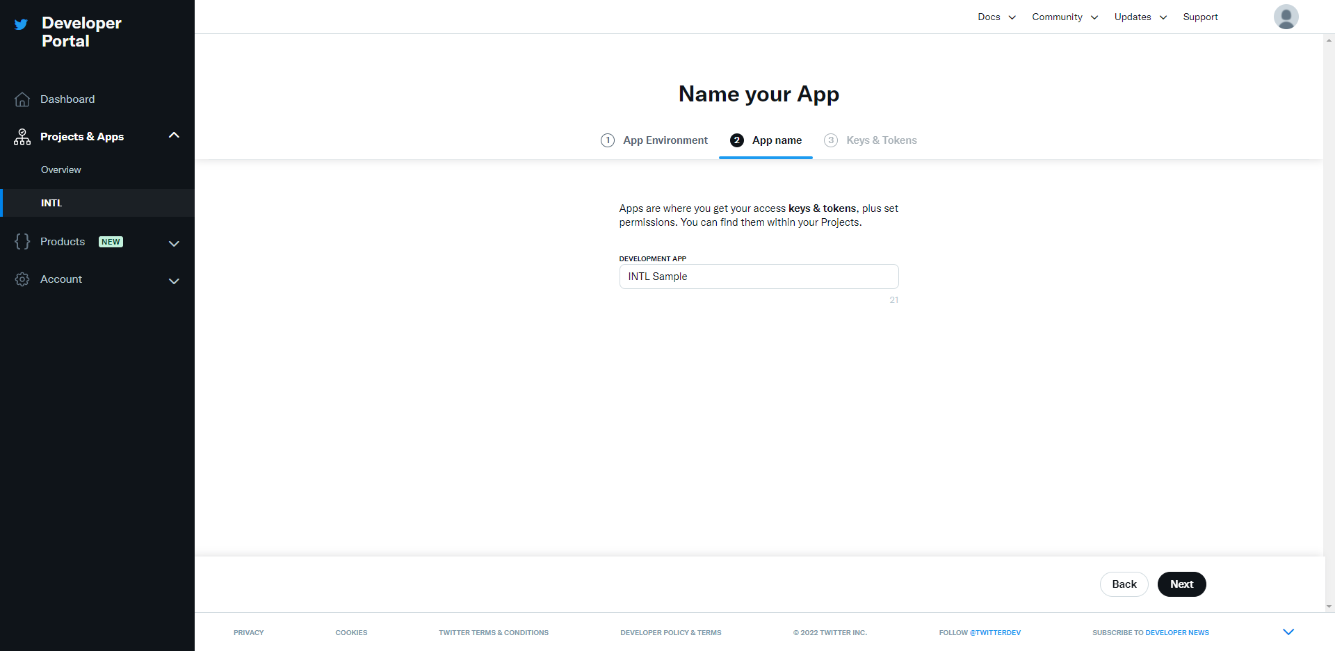Select the Products curly braces icon
Viewport: 1335px width, 651px height.
pyautogui.click(x=22, y=241)
